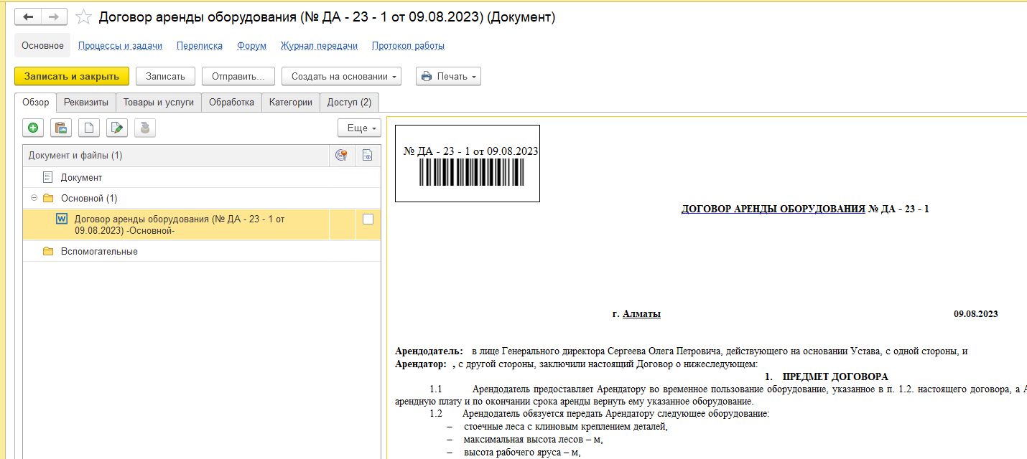
Task: Collapse the Основной folder group
Action: pyautogui.click(x=34, y=198)
